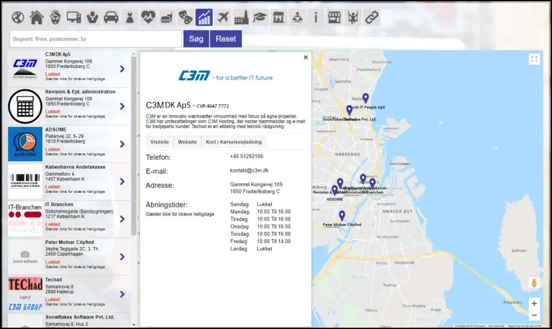Expand the Techad list entry arrow

tap(122, 294)
